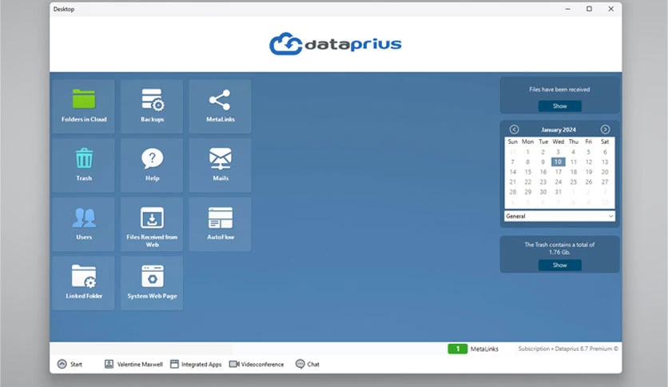Click the MetaLinks status bar label
The height and width of the screenshot is (387, 668).
click(484, 349)
